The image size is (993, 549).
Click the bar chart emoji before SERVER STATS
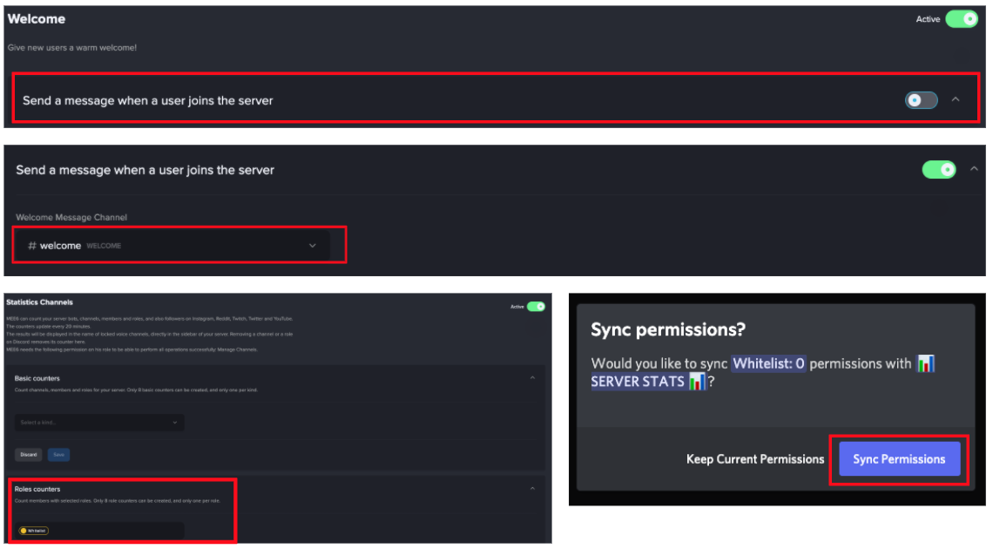[x=925, y=363]
